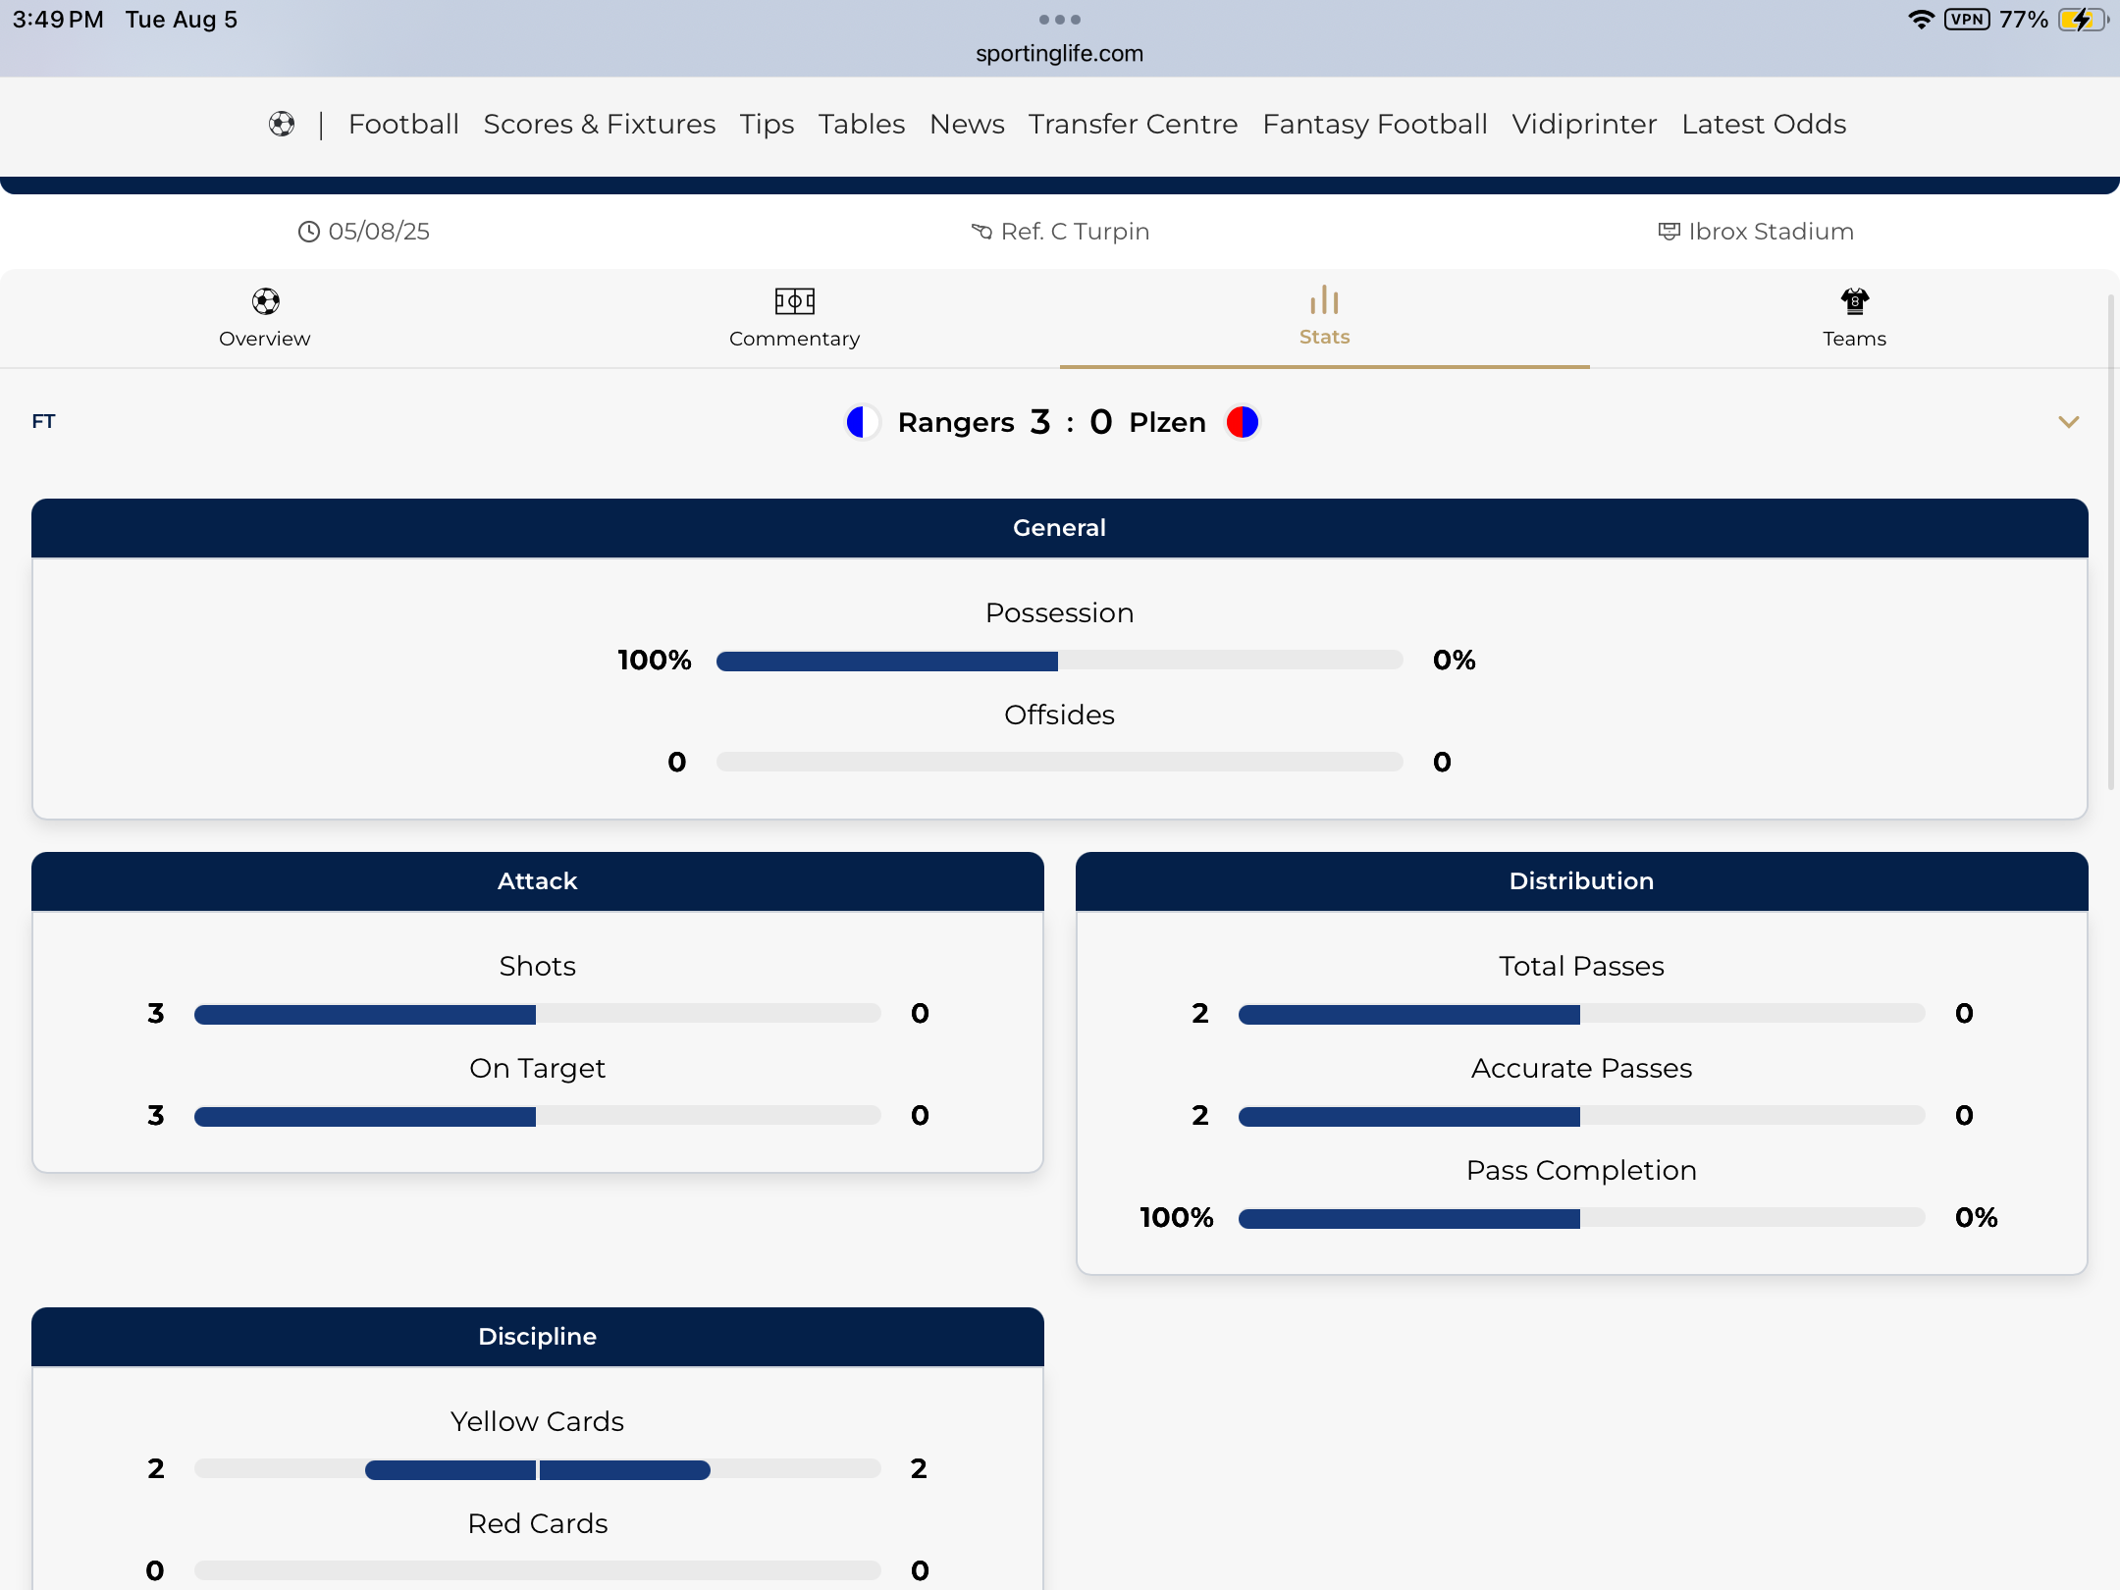Open the Vidiprinter link
Image resolution: width=2120 pixels, height=1590 pixels.
[x=1584, y=124]
